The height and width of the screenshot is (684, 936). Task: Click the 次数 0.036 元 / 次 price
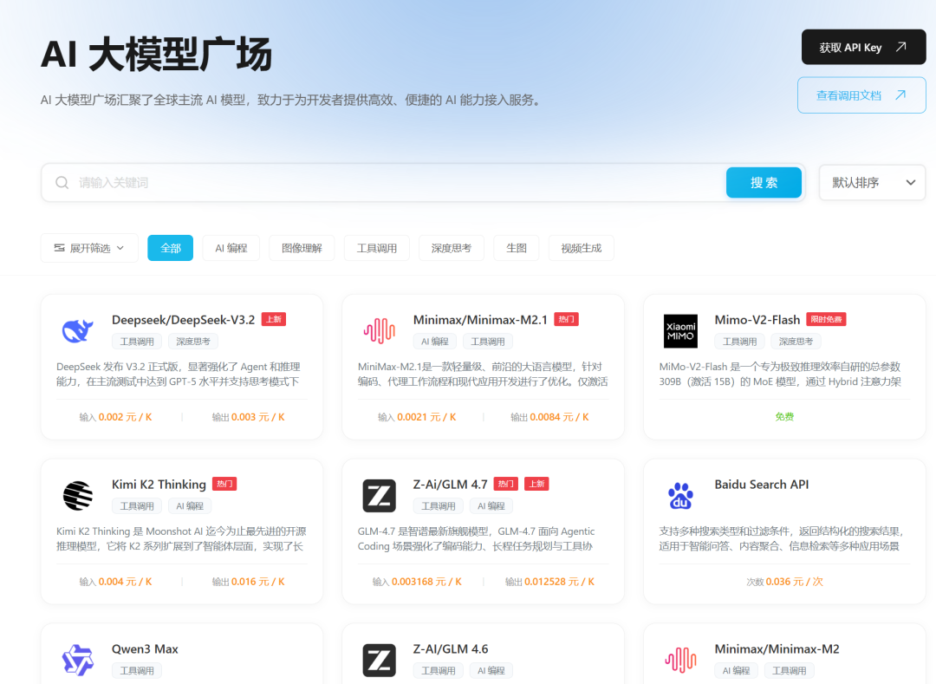pos(784,582)
